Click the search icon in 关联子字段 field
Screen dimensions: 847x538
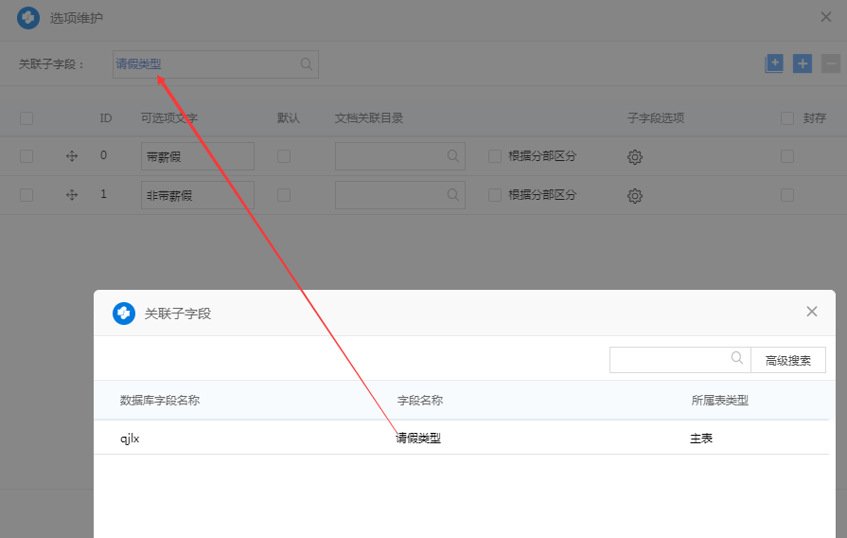click(x=306, y=64)
